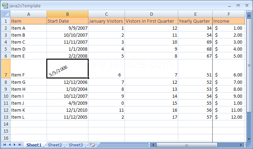Select date cell 12/12/2006
The width and height of the screenshot is (253, 149).
(68, 82)
